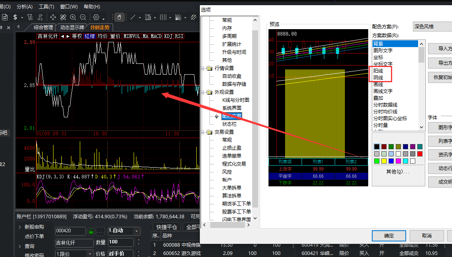The height and width of the screenshot is (257, 452).
Task: Select the straight line drawing tool
Action: click(133, 17)
